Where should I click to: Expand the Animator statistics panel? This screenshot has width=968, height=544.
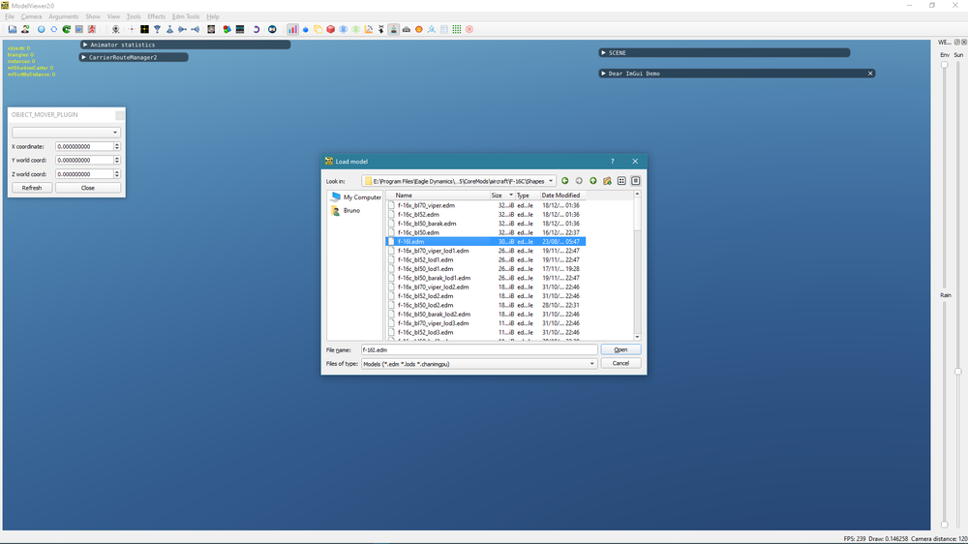(x=85, y=45)
